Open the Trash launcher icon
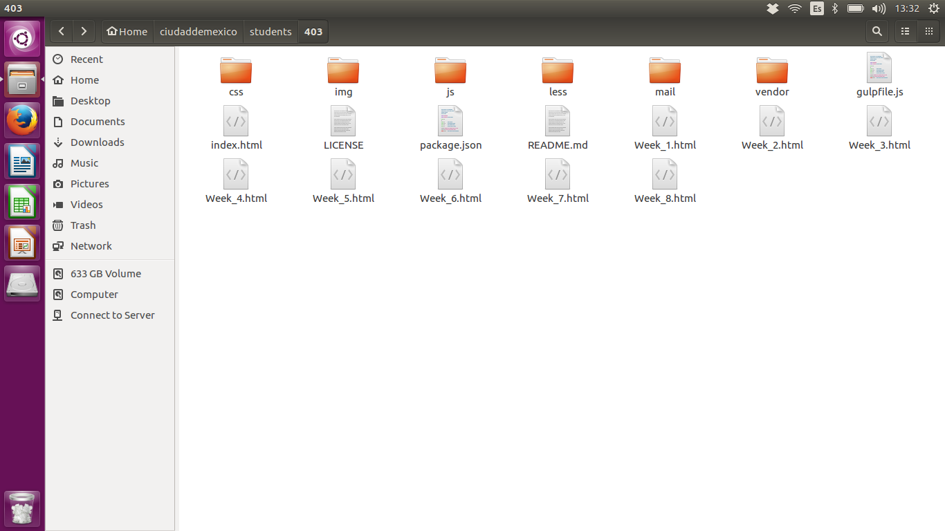The width and height of the screenshot is (945, 531). pos(22,509)
